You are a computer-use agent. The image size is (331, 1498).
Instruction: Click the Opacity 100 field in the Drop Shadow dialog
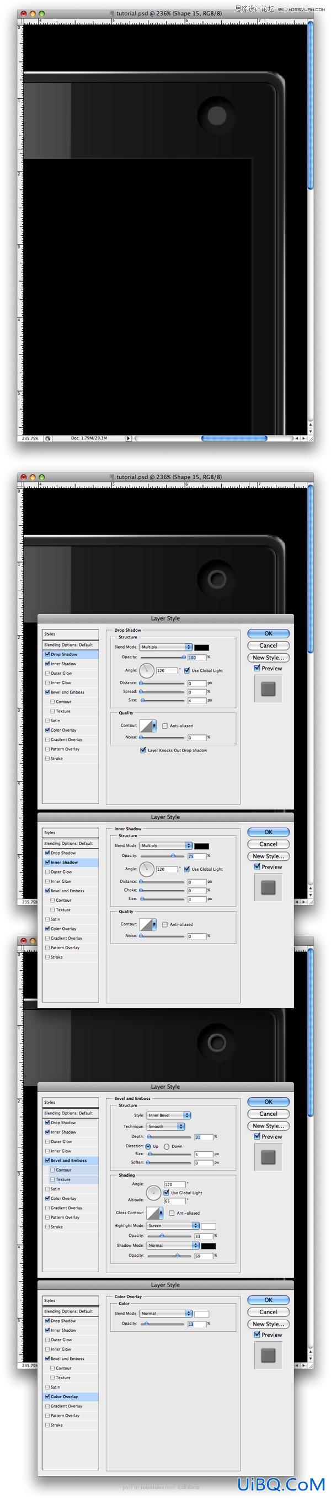click(196, 657)
